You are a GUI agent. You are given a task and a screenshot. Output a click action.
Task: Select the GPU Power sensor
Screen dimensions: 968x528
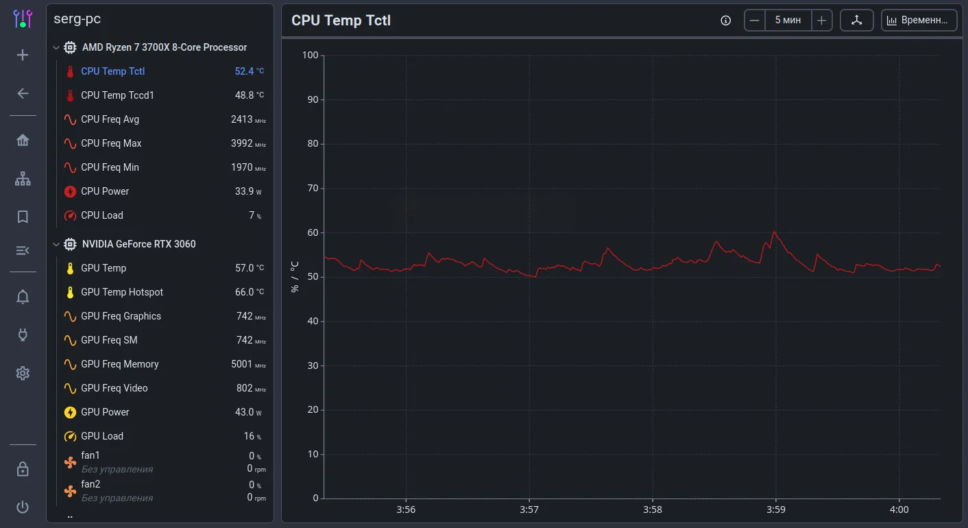(x=163, y=412)
